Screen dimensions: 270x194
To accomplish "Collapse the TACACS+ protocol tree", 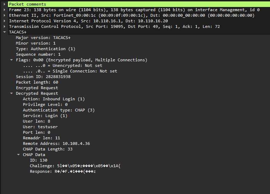I will (5, 32).
